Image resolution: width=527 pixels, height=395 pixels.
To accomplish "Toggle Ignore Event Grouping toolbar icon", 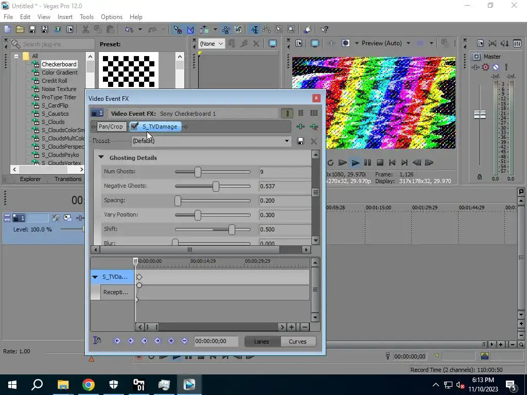I will (238, 29).
